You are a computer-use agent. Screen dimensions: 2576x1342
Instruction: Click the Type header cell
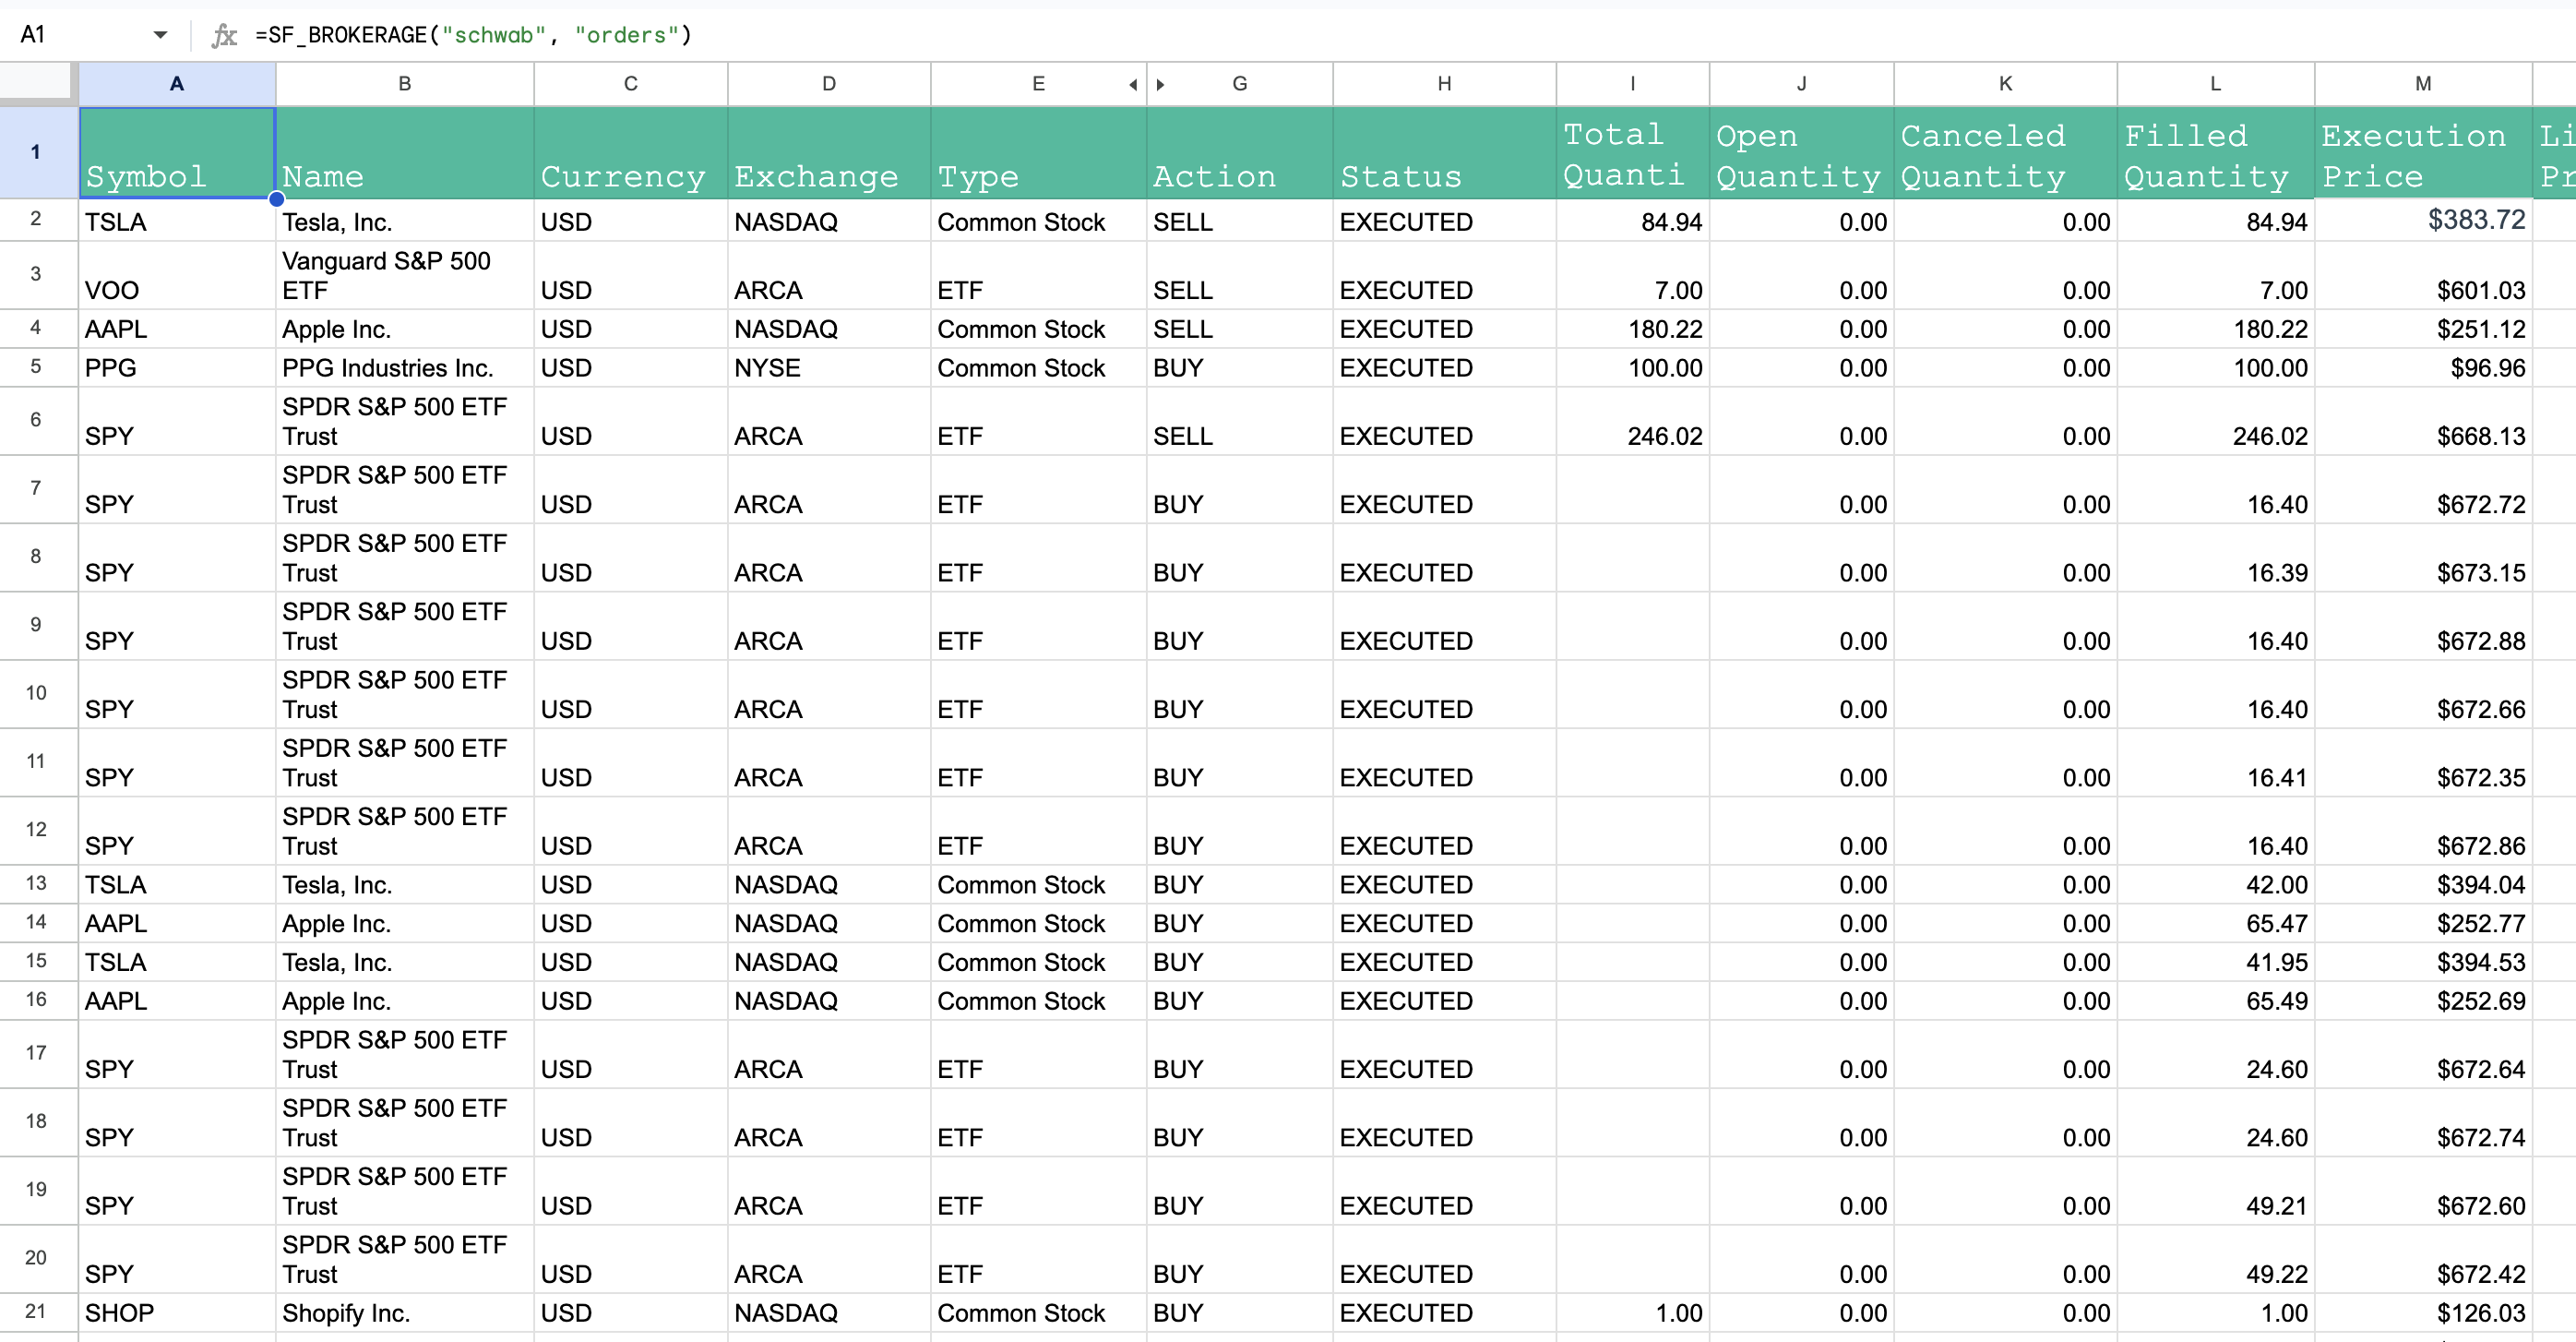pos(1038,153)
